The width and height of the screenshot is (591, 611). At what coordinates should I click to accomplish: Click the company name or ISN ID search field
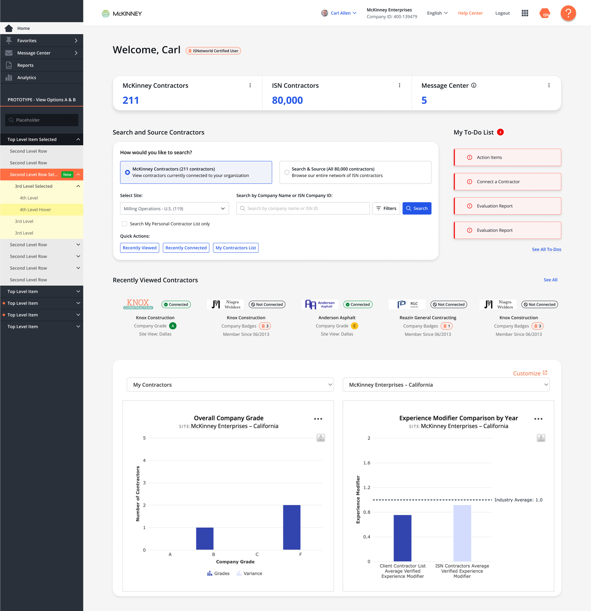(303, 209)
